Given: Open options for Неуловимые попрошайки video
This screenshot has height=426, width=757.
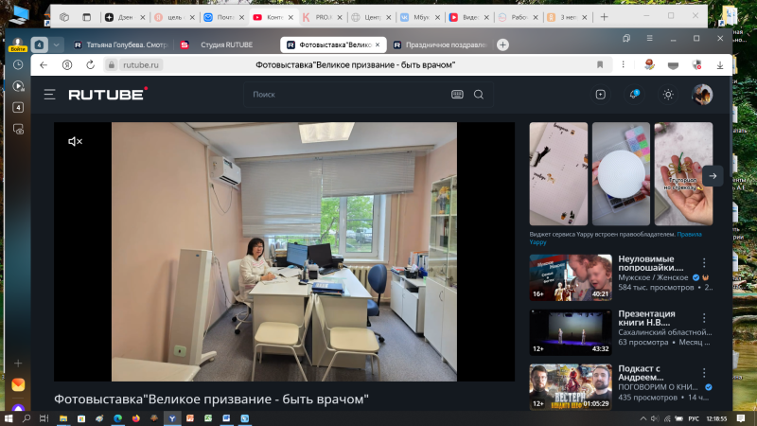Looking at the screenshot, I should [704, 263].
